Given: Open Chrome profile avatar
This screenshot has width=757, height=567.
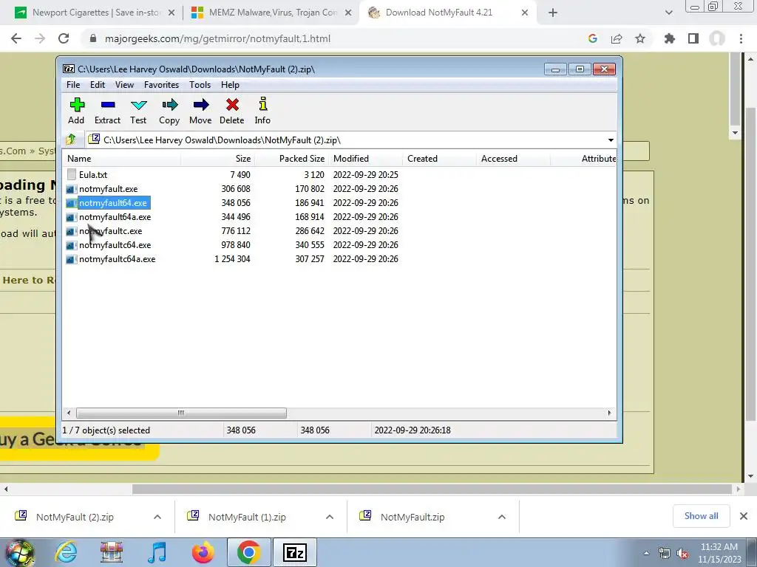Looking at the screenshot, I should (x=717, y=38).
